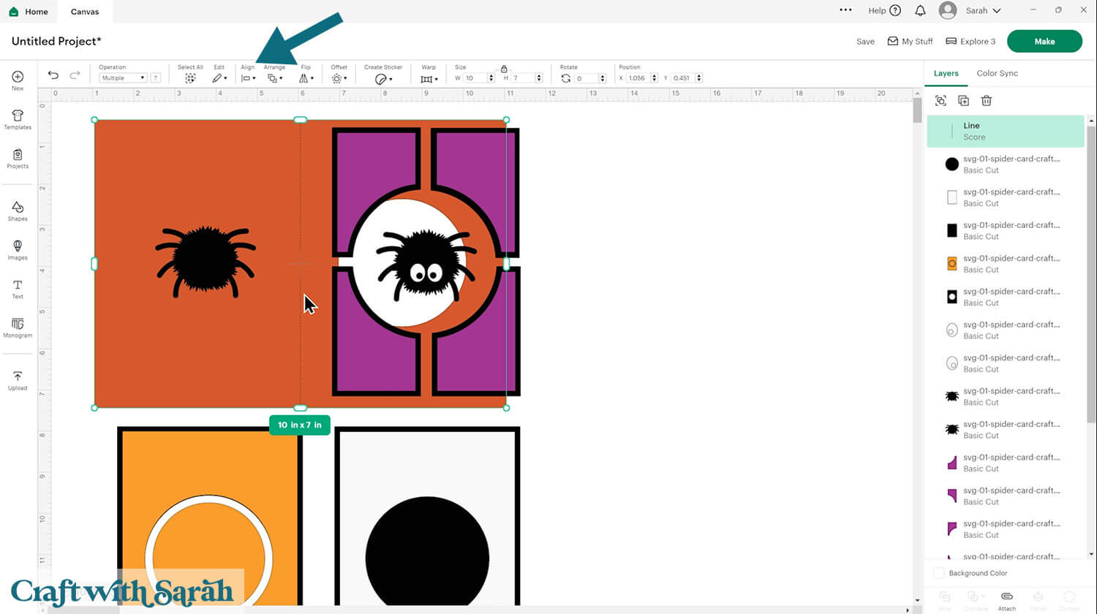The image size is (1097, 614).
Task: Click the Make button
Action: pos(1044,41)
